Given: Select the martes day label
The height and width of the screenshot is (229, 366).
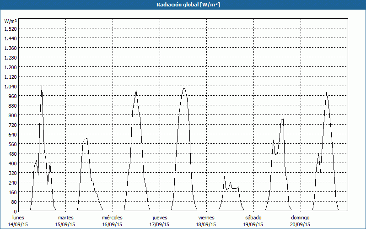Looking at the screenshot, I should pos(65,218).
